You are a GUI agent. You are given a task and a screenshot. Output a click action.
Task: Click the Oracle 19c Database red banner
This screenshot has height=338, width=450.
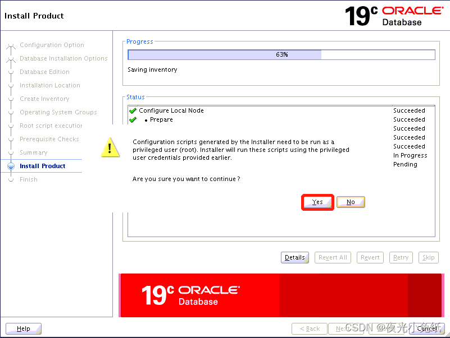[x=281, y=295]
